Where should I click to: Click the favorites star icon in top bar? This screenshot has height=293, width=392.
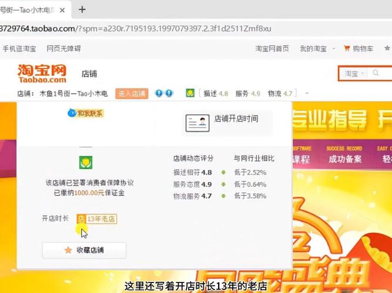(387, 48)
